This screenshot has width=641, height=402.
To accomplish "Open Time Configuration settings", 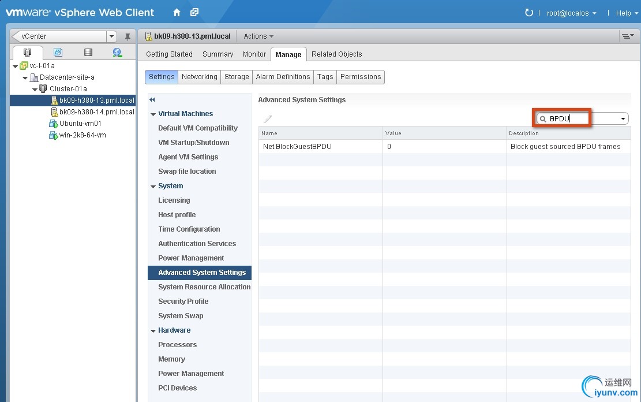I will click(x=189, y=229).
